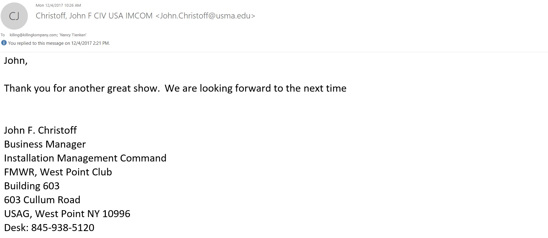Click the Building 603 line

32,186
